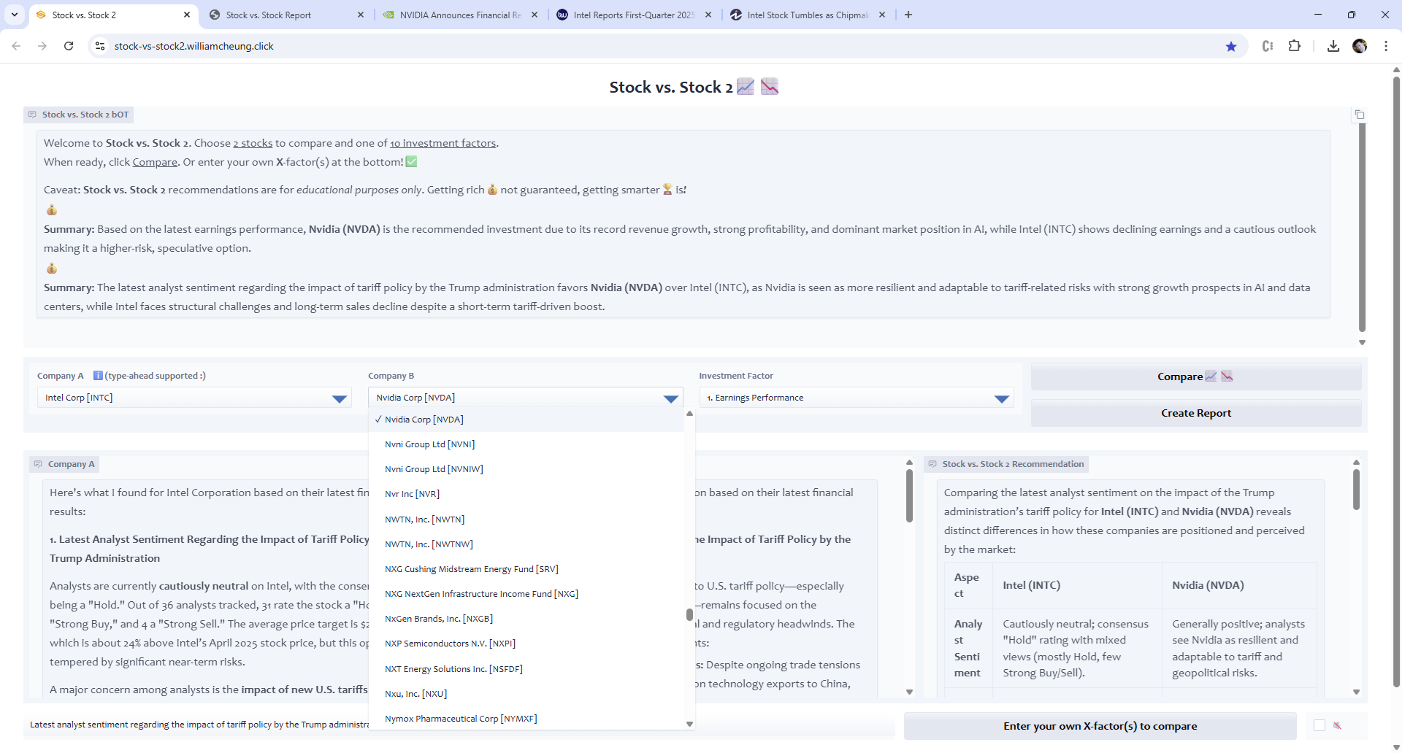Pick NxGen Brands, Inc. [NXGB]
1402x753 pixels.
coord(526,619)
